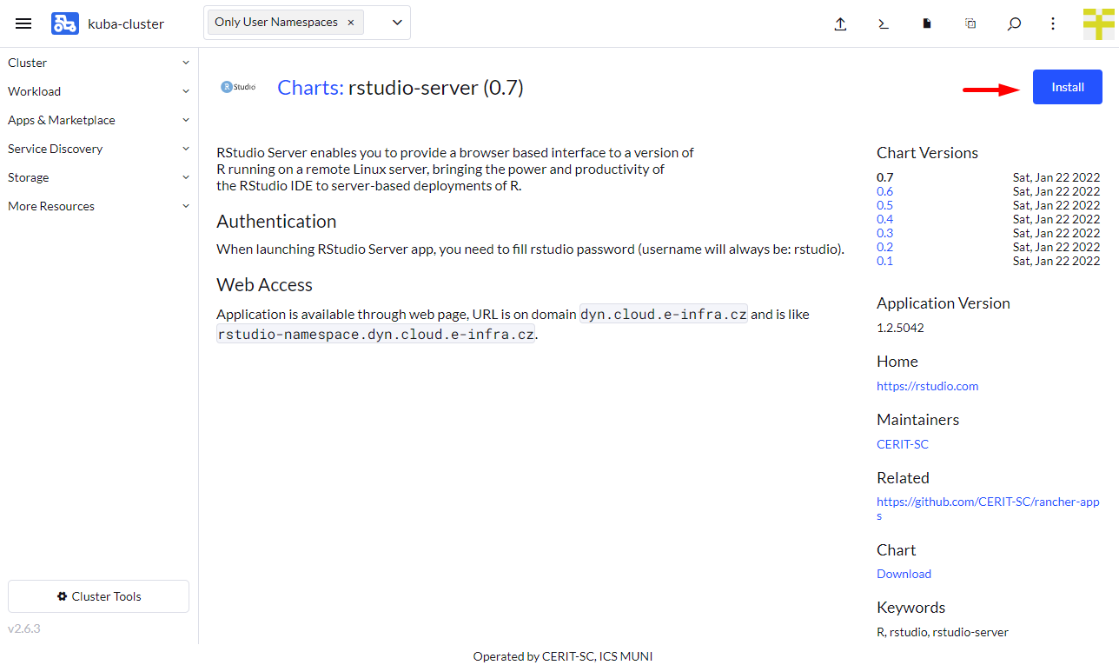Click the Import YAML upload icon

(840, 24)
